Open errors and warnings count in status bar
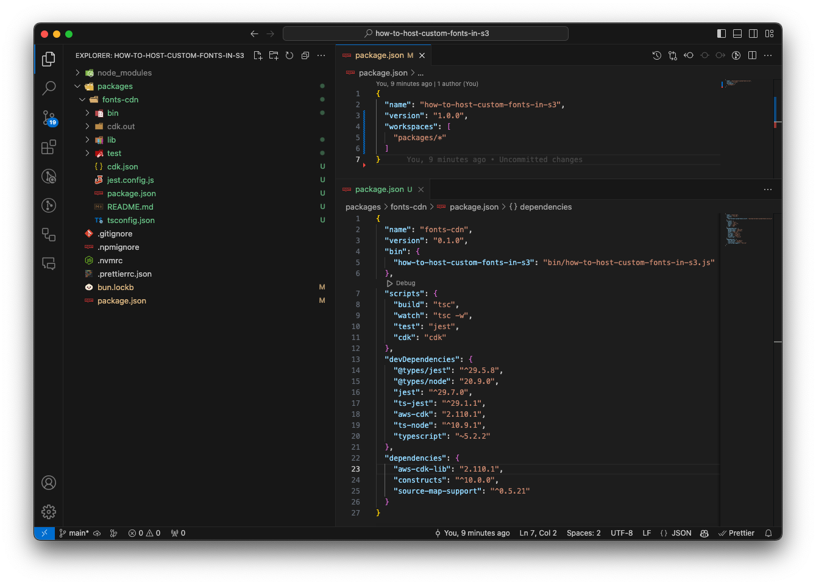816x585 pixels. 144,533
